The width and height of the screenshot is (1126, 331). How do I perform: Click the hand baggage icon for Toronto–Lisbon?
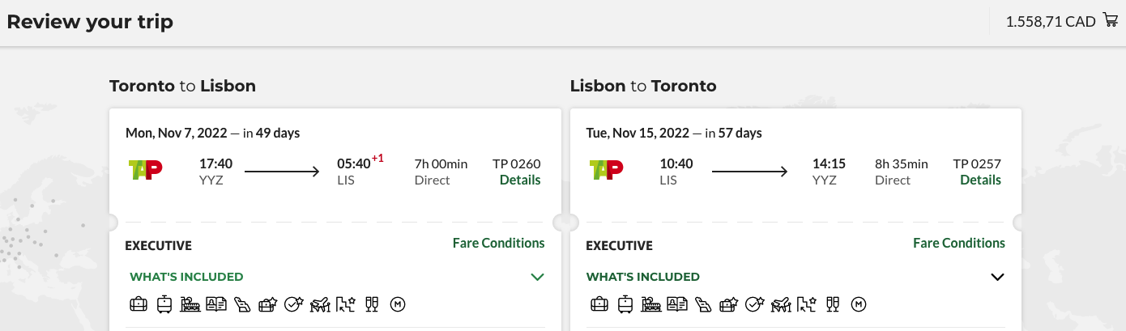pos(139,305)
